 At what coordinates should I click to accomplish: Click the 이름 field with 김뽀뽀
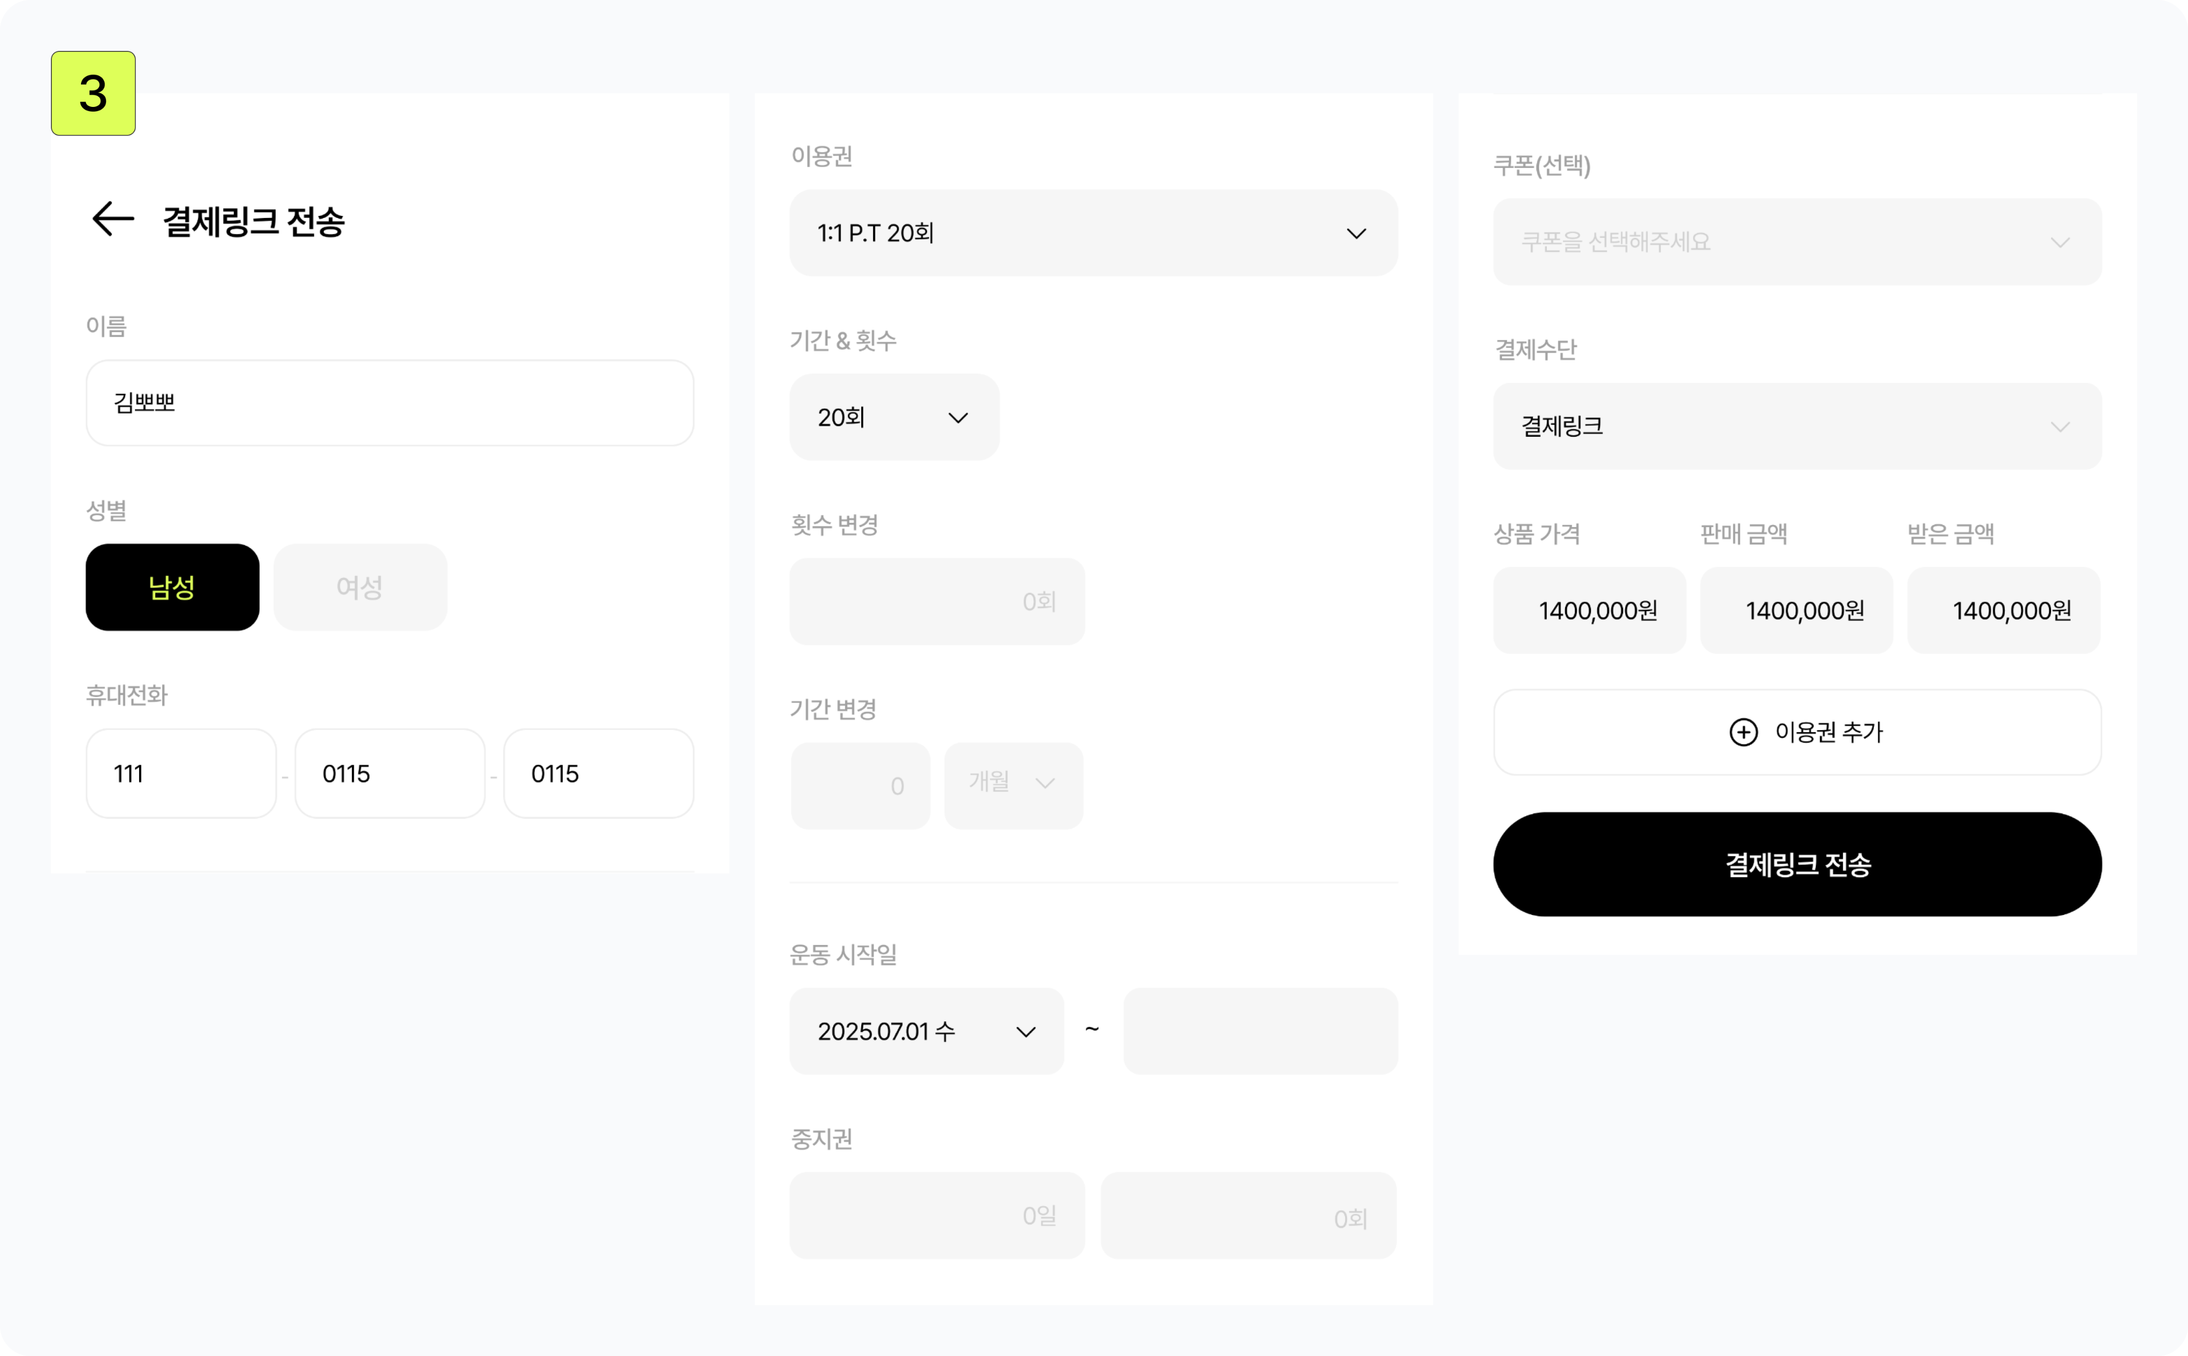pyautogui.click(x=389, y=403)
